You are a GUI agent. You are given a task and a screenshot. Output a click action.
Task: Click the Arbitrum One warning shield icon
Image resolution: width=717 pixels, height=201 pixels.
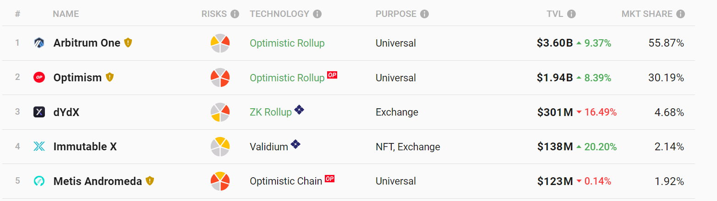tap(128, 43)
